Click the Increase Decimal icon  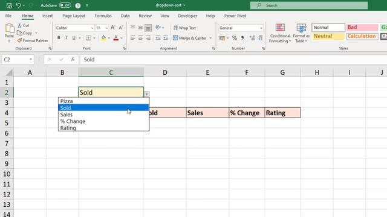[252, 38]
